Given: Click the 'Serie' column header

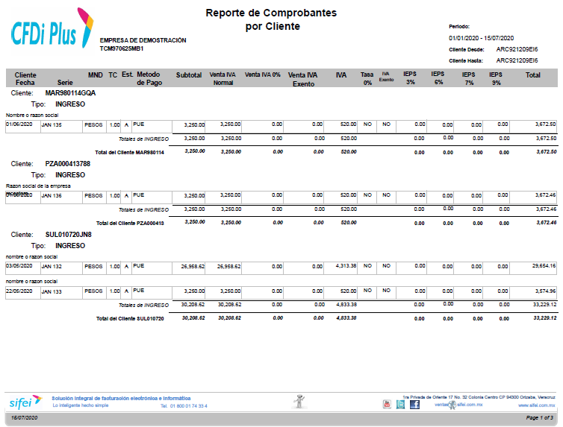Looking at the screenshot, I should point(65,83).
